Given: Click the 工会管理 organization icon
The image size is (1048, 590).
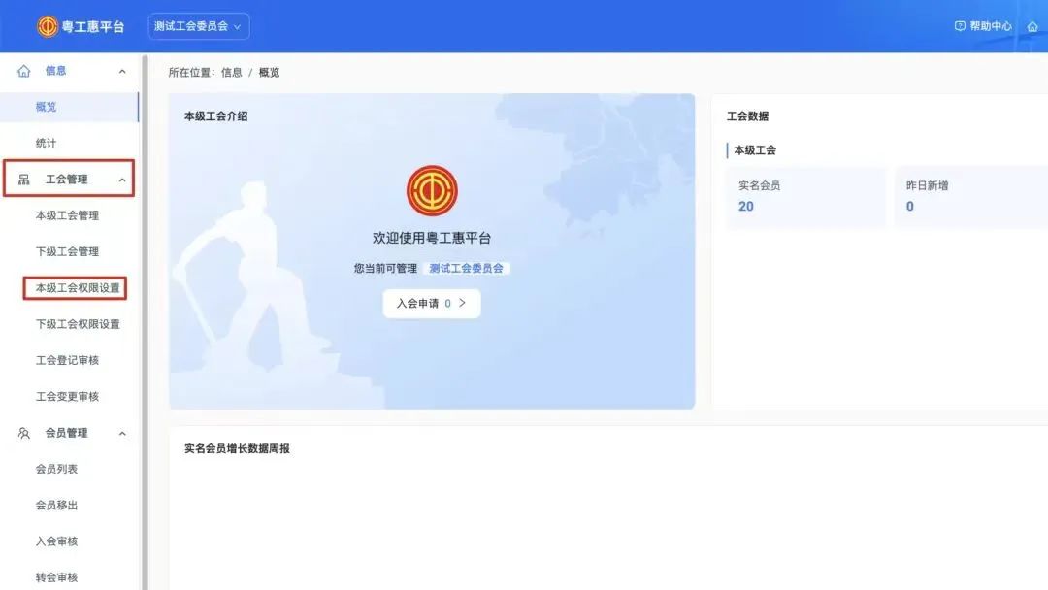Looking at the screenshot, I should pyautogui.click(x=24, y=180).
